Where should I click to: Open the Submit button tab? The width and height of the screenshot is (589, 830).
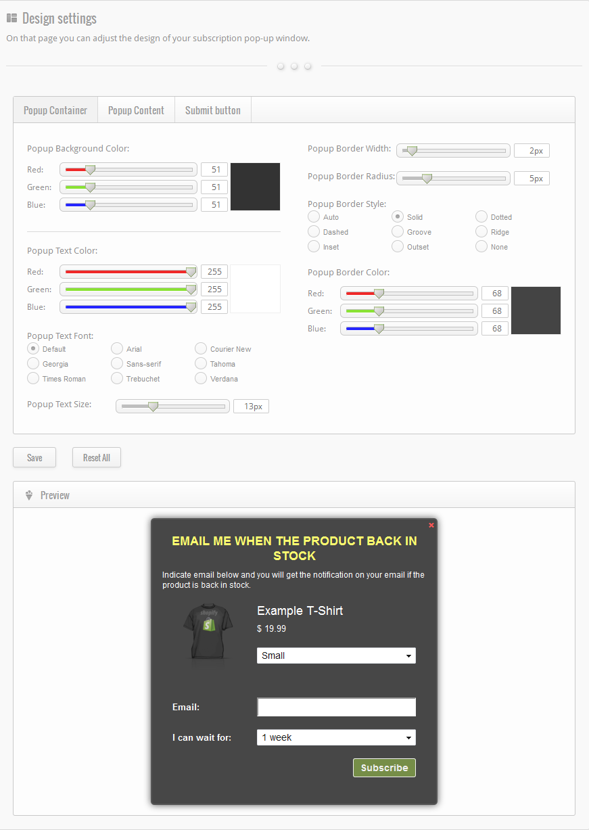pyautogui.click(x=213, y=110)
